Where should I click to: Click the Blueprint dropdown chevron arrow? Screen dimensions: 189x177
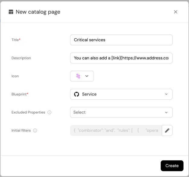[166, 94]
